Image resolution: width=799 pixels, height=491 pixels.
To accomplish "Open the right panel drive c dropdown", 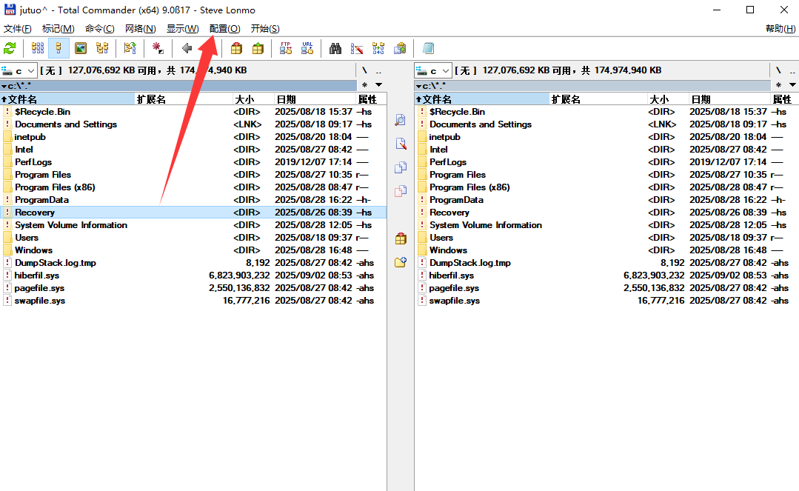I will [x=434, y=70].
